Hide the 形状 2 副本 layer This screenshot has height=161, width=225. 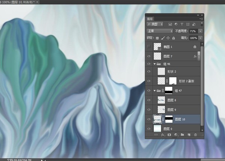pyautogui.click(x=149, y=81)
